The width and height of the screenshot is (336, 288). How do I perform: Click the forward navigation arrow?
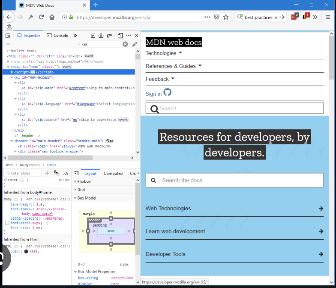click(20, 17)
